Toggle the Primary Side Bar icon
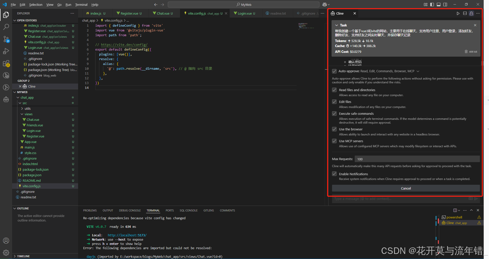This screenshot has width=489, height=259. tap(432, 5)
